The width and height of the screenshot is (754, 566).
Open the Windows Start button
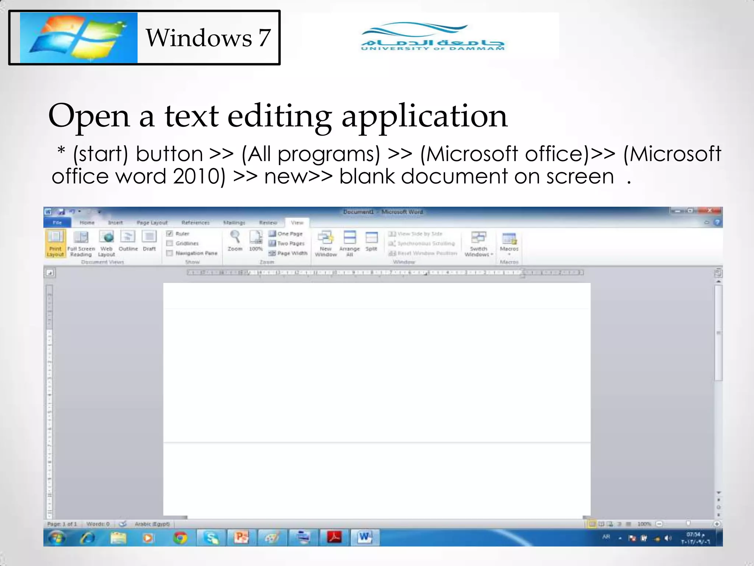tap(56, 538)
